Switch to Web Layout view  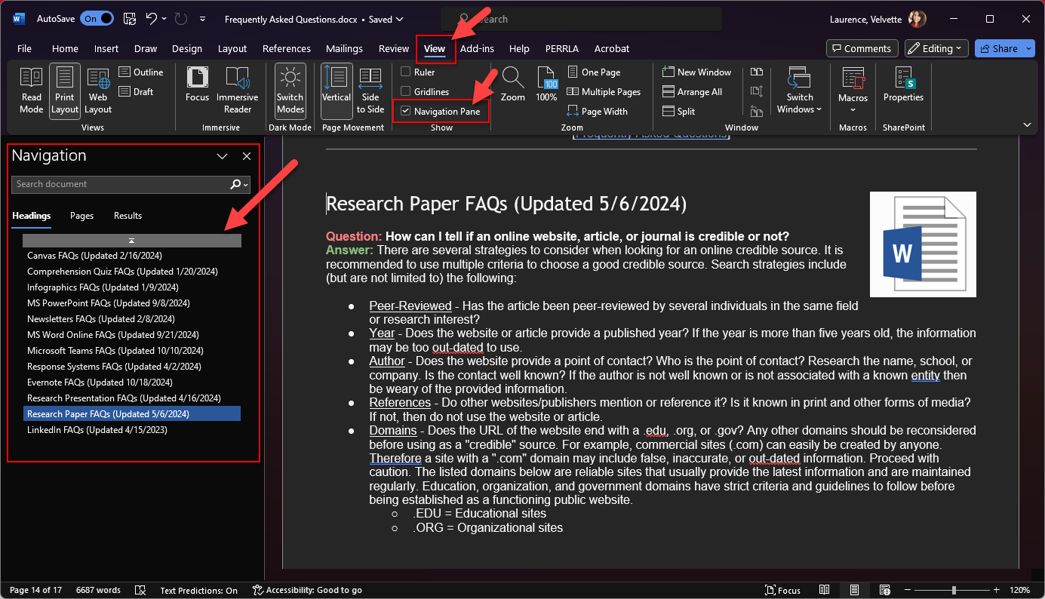(98, 91)
